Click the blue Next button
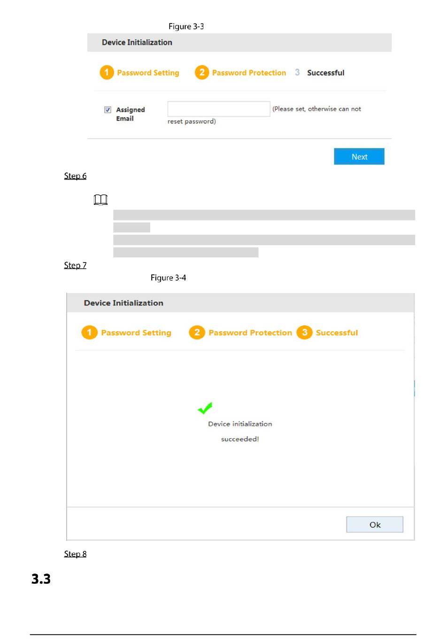446x643 pixels. click(359, 156)
